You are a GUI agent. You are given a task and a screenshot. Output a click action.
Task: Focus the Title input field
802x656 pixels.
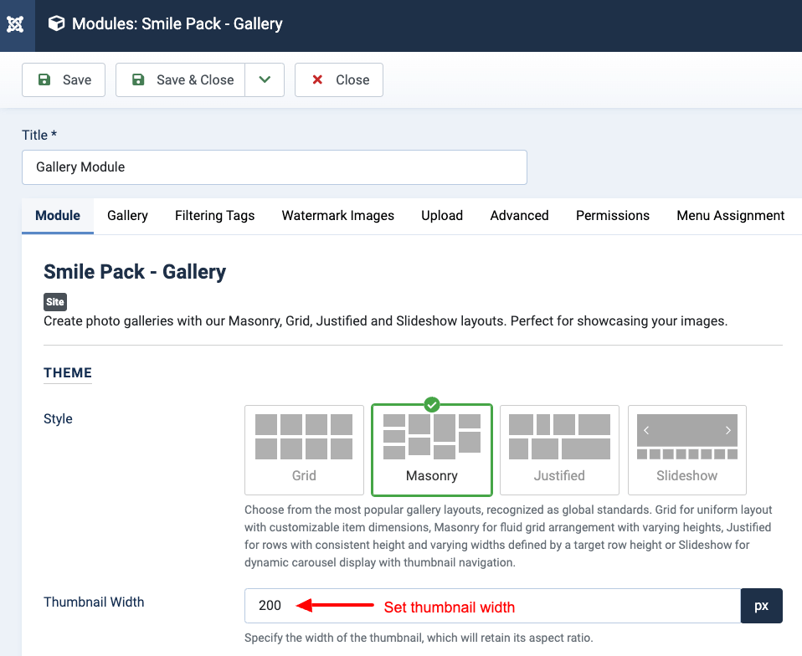coord(274,167)
